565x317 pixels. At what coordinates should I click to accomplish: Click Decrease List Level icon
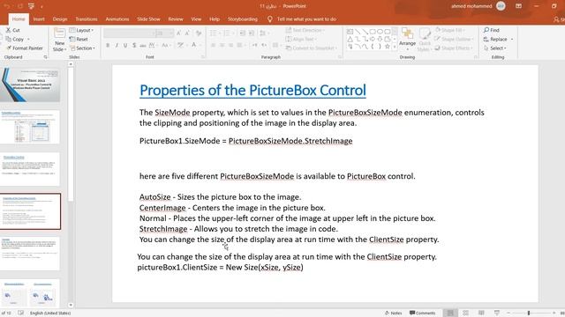243,33
